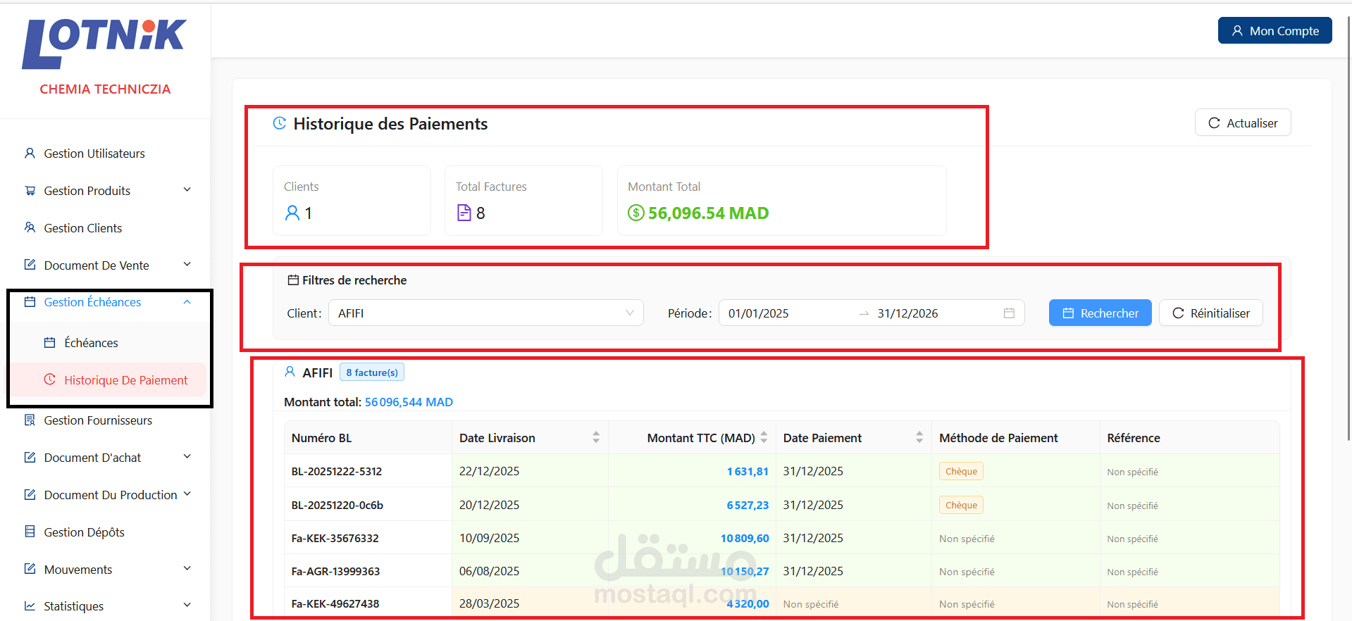The width and height of the screenshot is (1352, 621).
Task: Expand the Gestion Produits chevron
Action: [187, 189]
